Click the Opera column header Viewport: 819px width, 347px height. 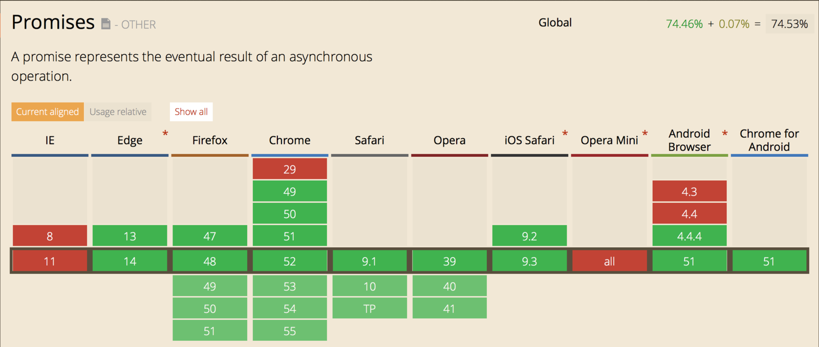click(x=449, y=140)
